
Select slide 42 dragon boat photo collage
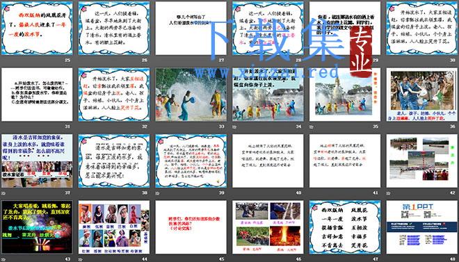422,161
